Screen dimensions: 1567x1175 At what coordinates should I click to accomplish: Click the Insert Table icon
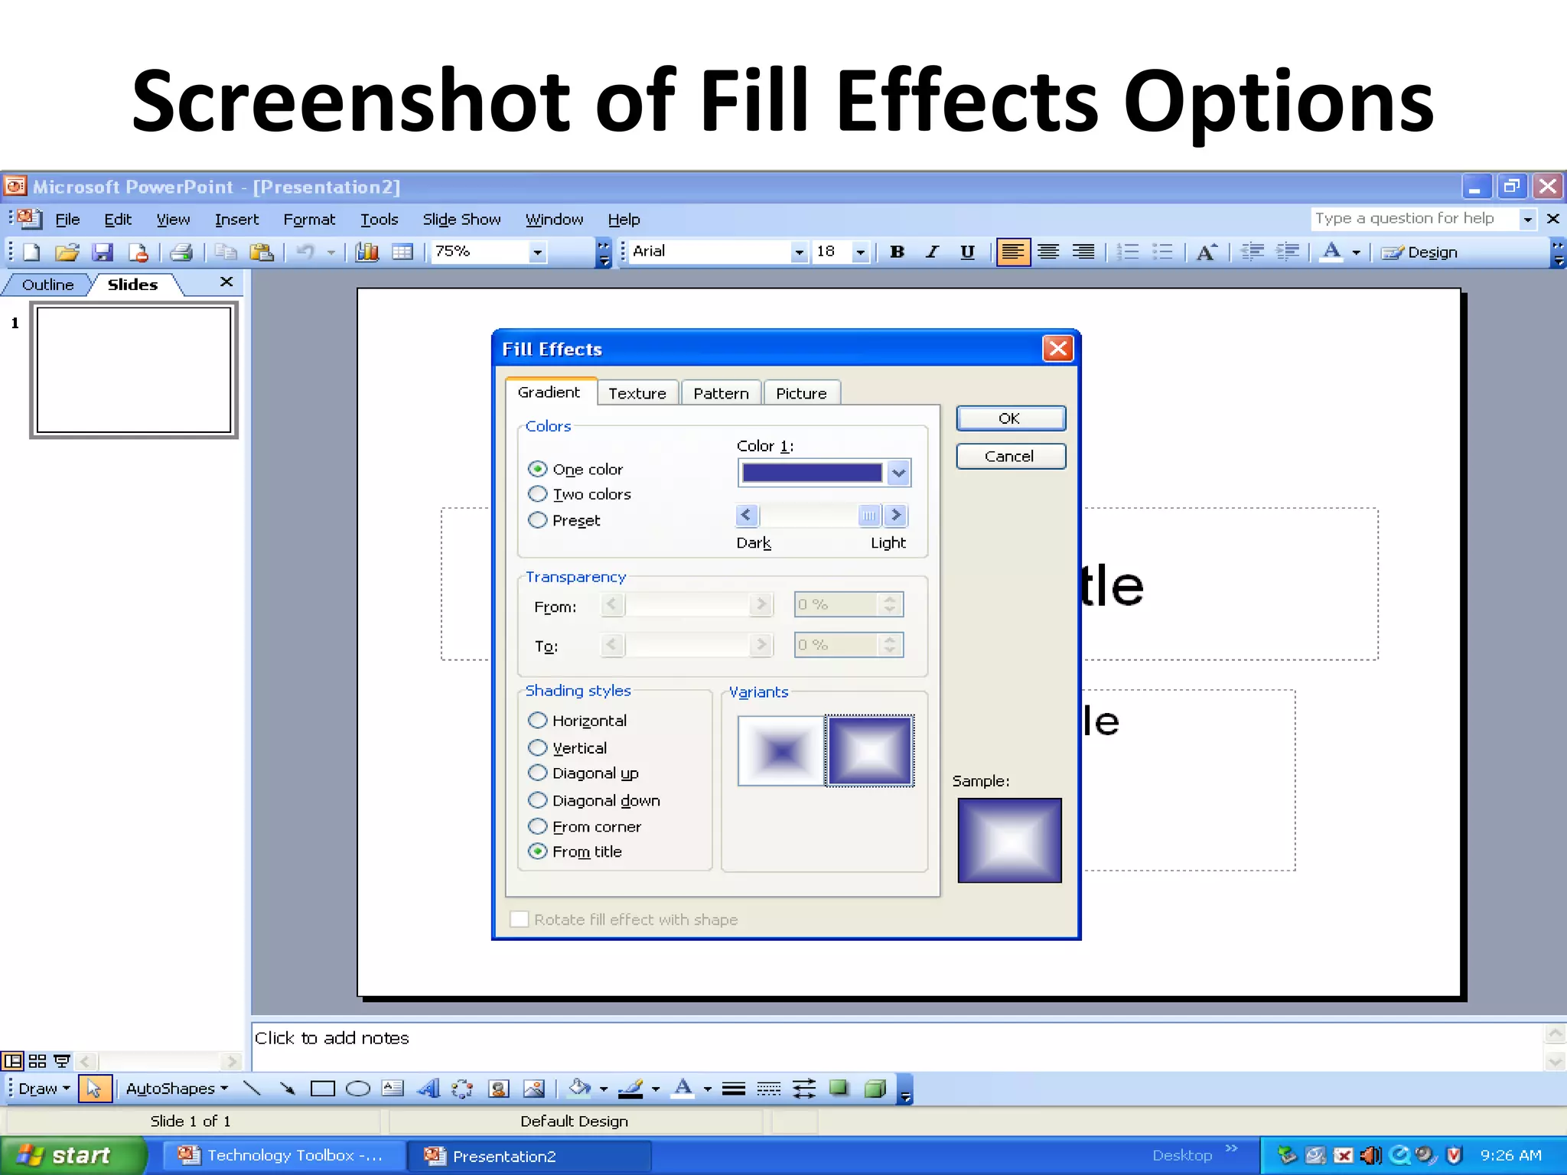[402, 252]
